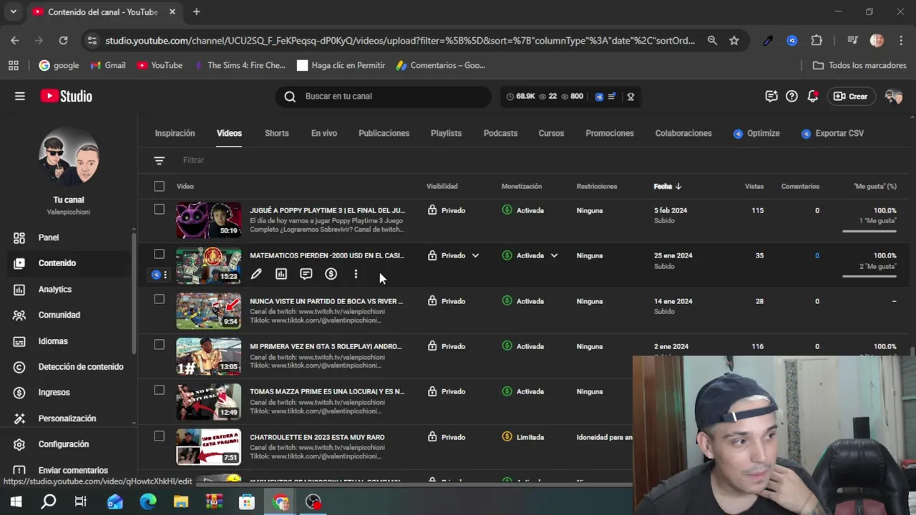Click the browser address bar URL

[399, 41]
